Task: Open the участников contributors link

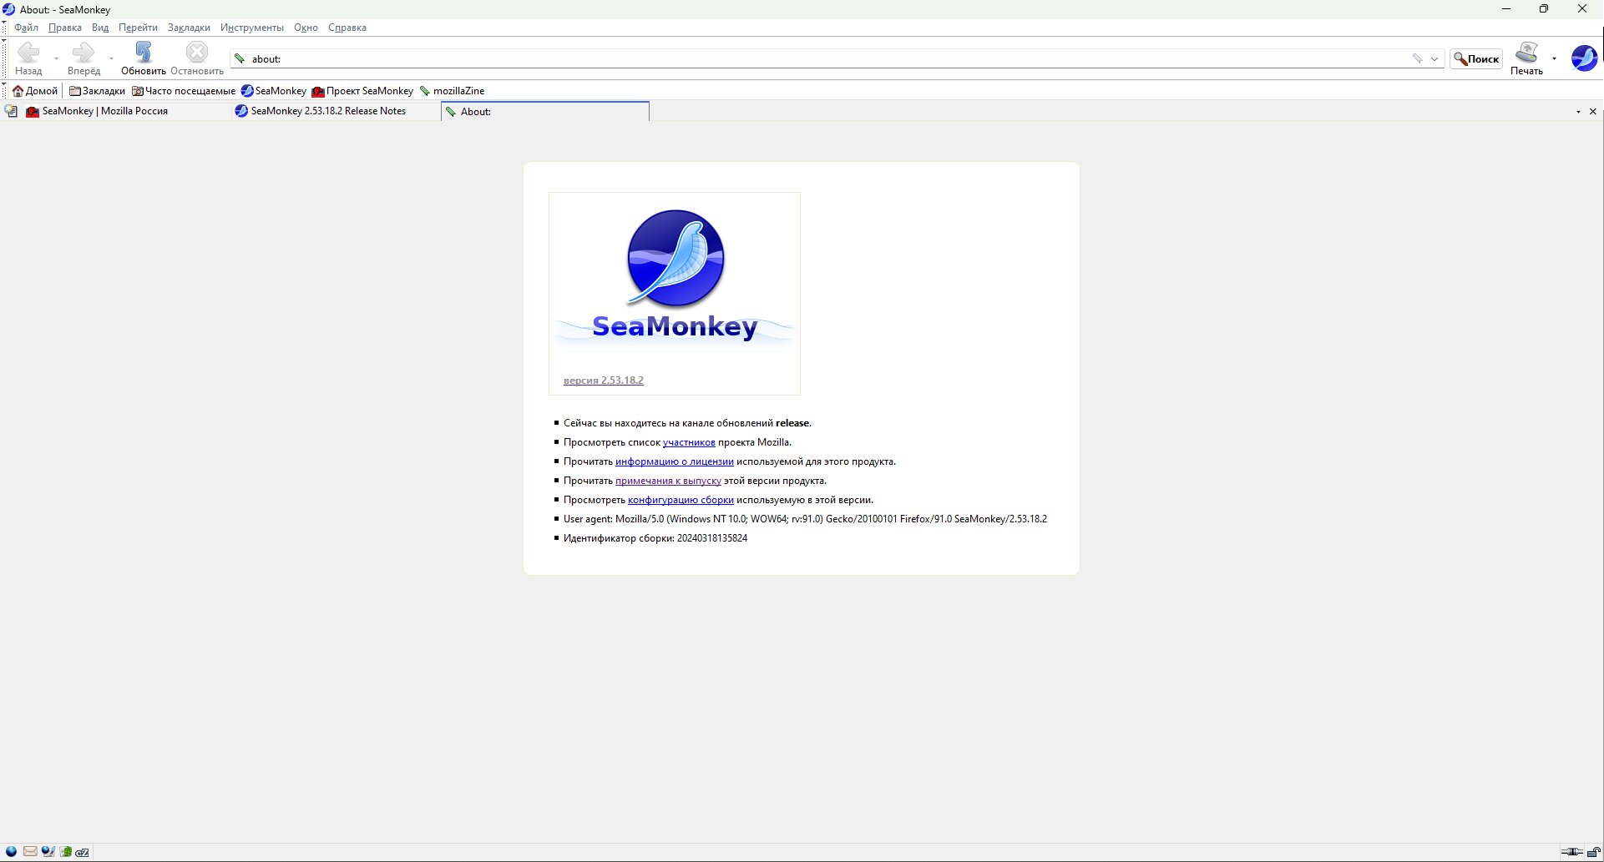Action: pyautogui.click(x=689, y=442)
